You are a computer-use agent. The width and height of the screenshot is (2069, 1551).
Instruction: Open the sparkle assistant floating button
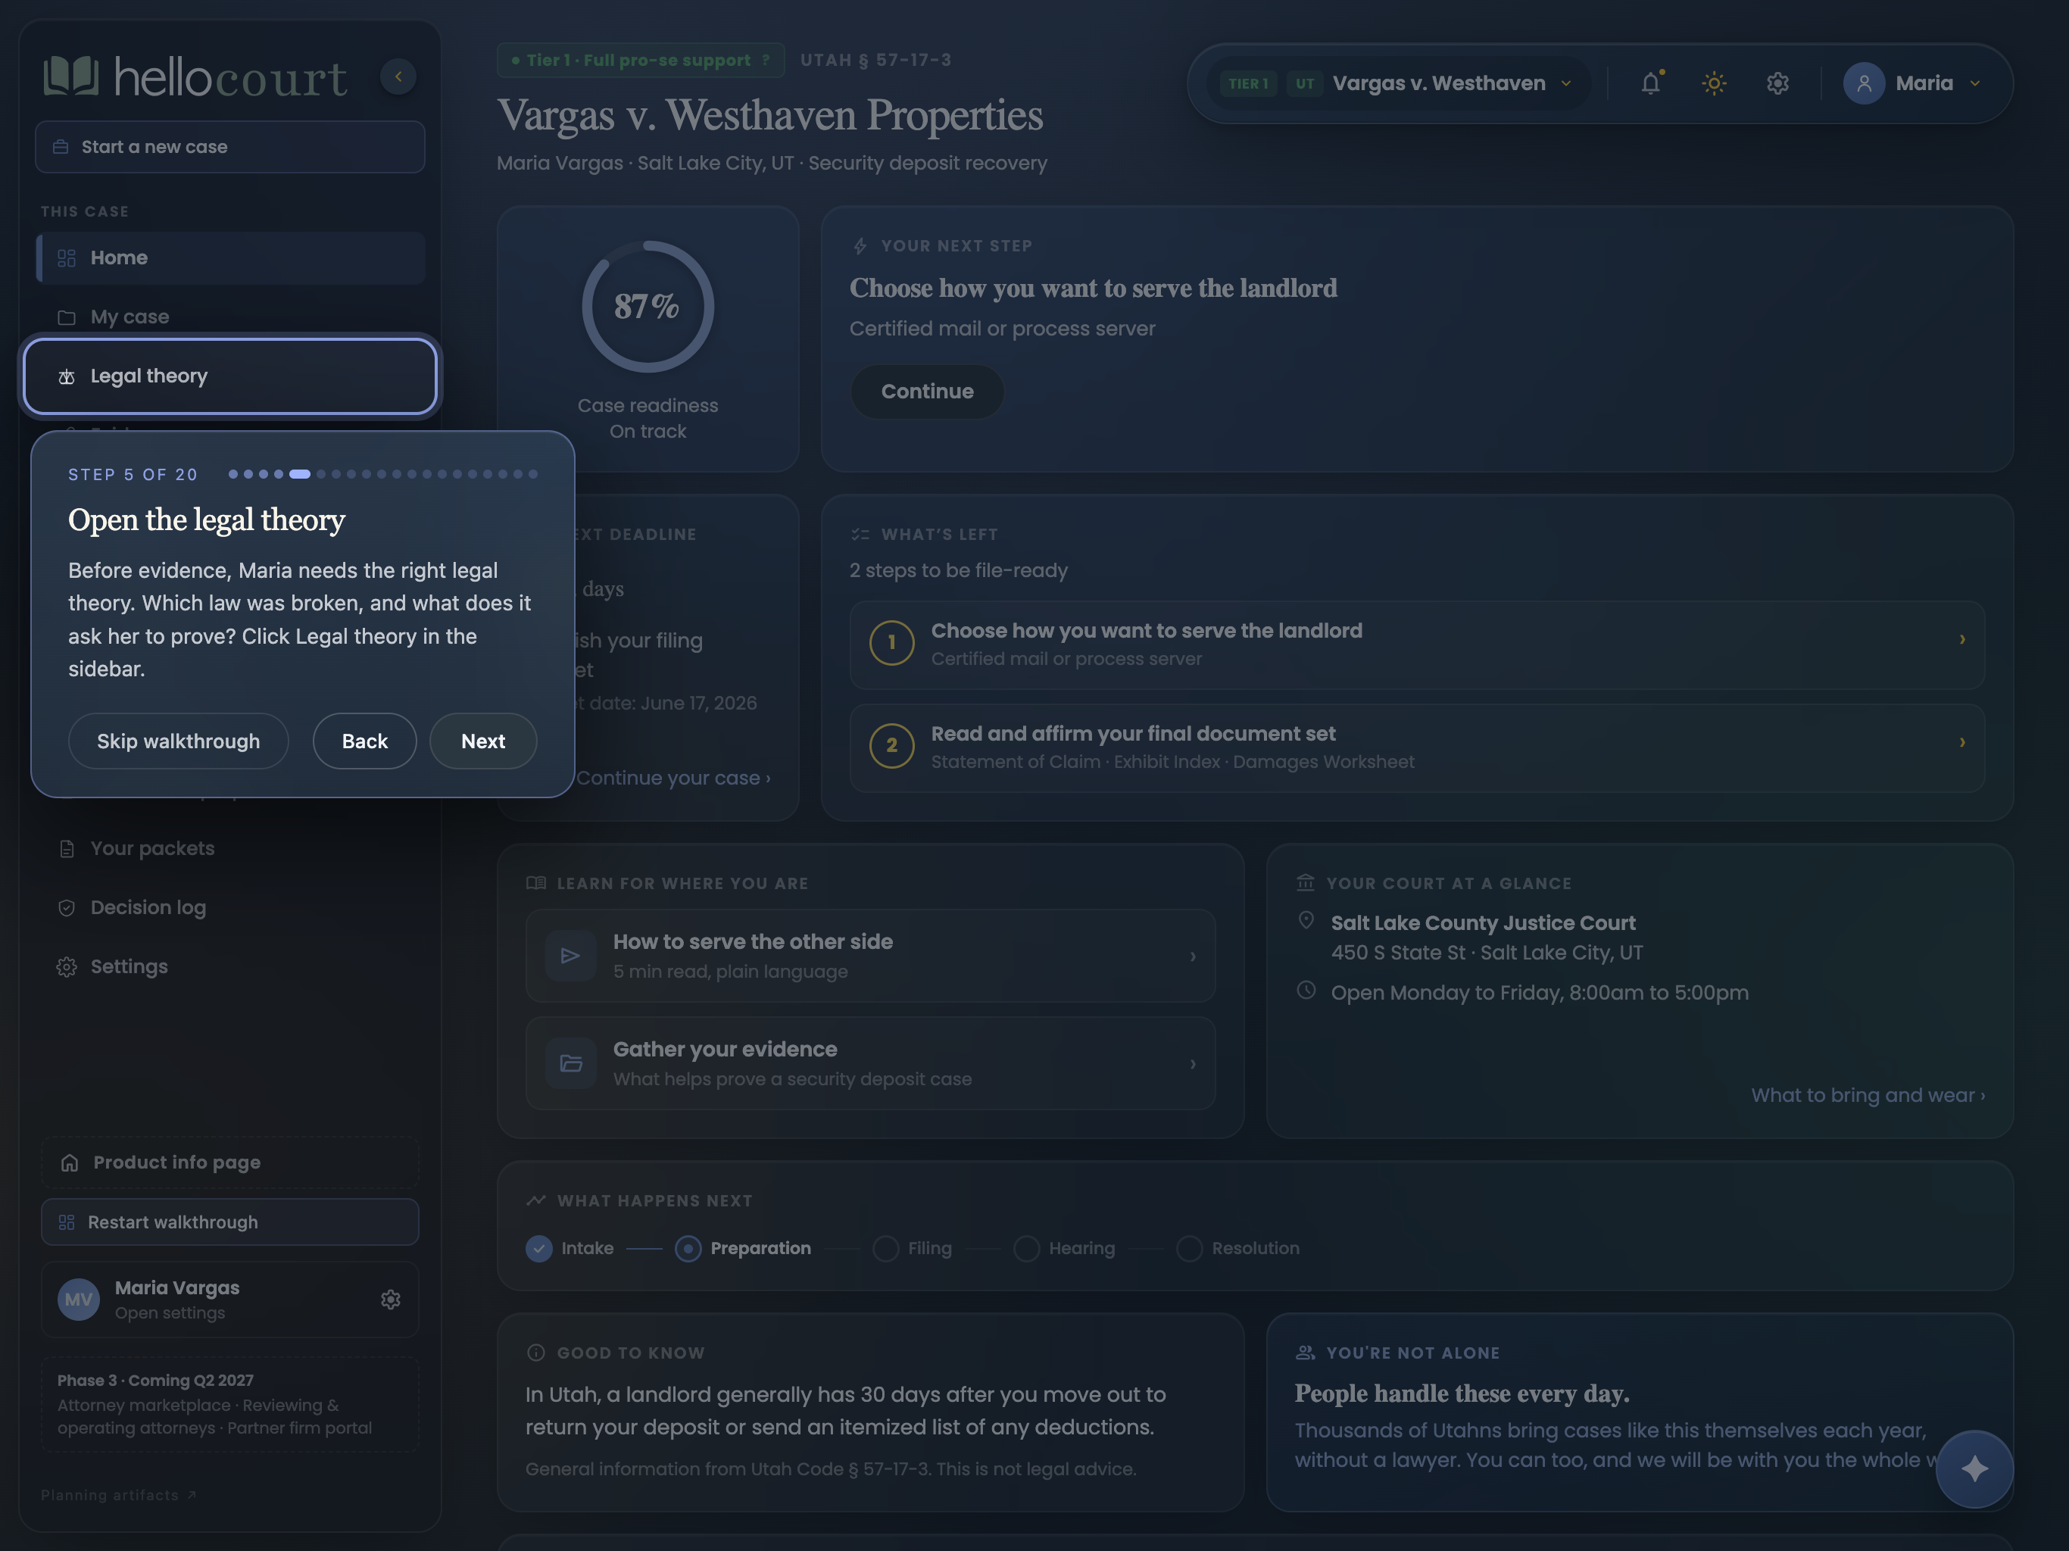1974,1468
